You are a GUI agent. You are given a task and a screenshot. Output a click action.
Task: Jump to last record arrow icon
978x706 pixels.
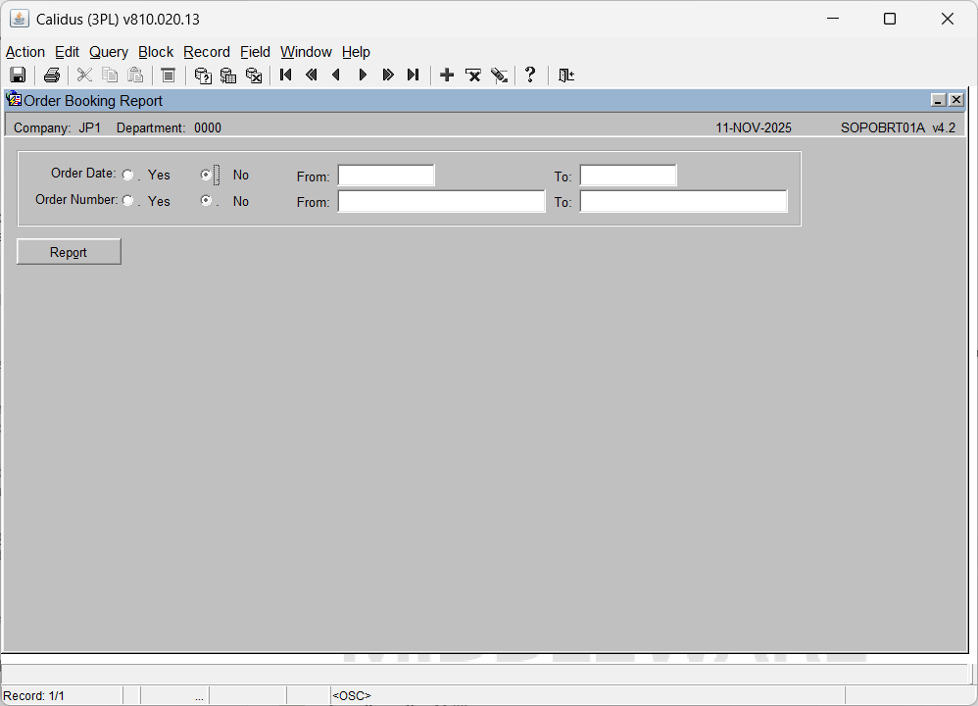414,76
